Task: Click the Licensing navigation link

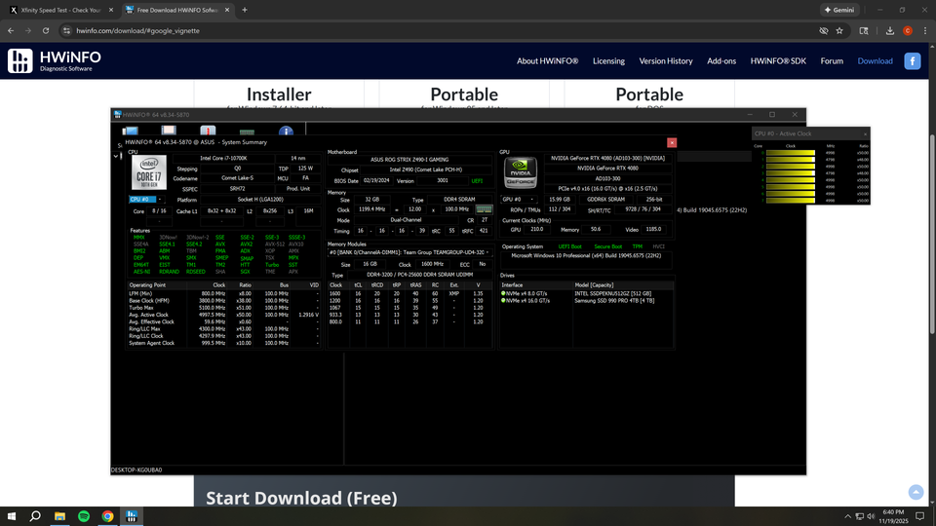Action: pos(608,60)
